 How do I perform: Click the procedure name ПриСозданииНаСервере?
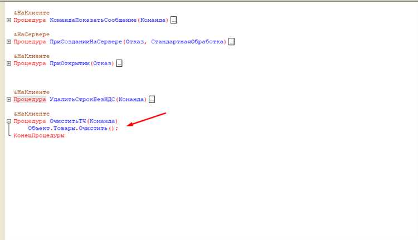coord(86,42)
